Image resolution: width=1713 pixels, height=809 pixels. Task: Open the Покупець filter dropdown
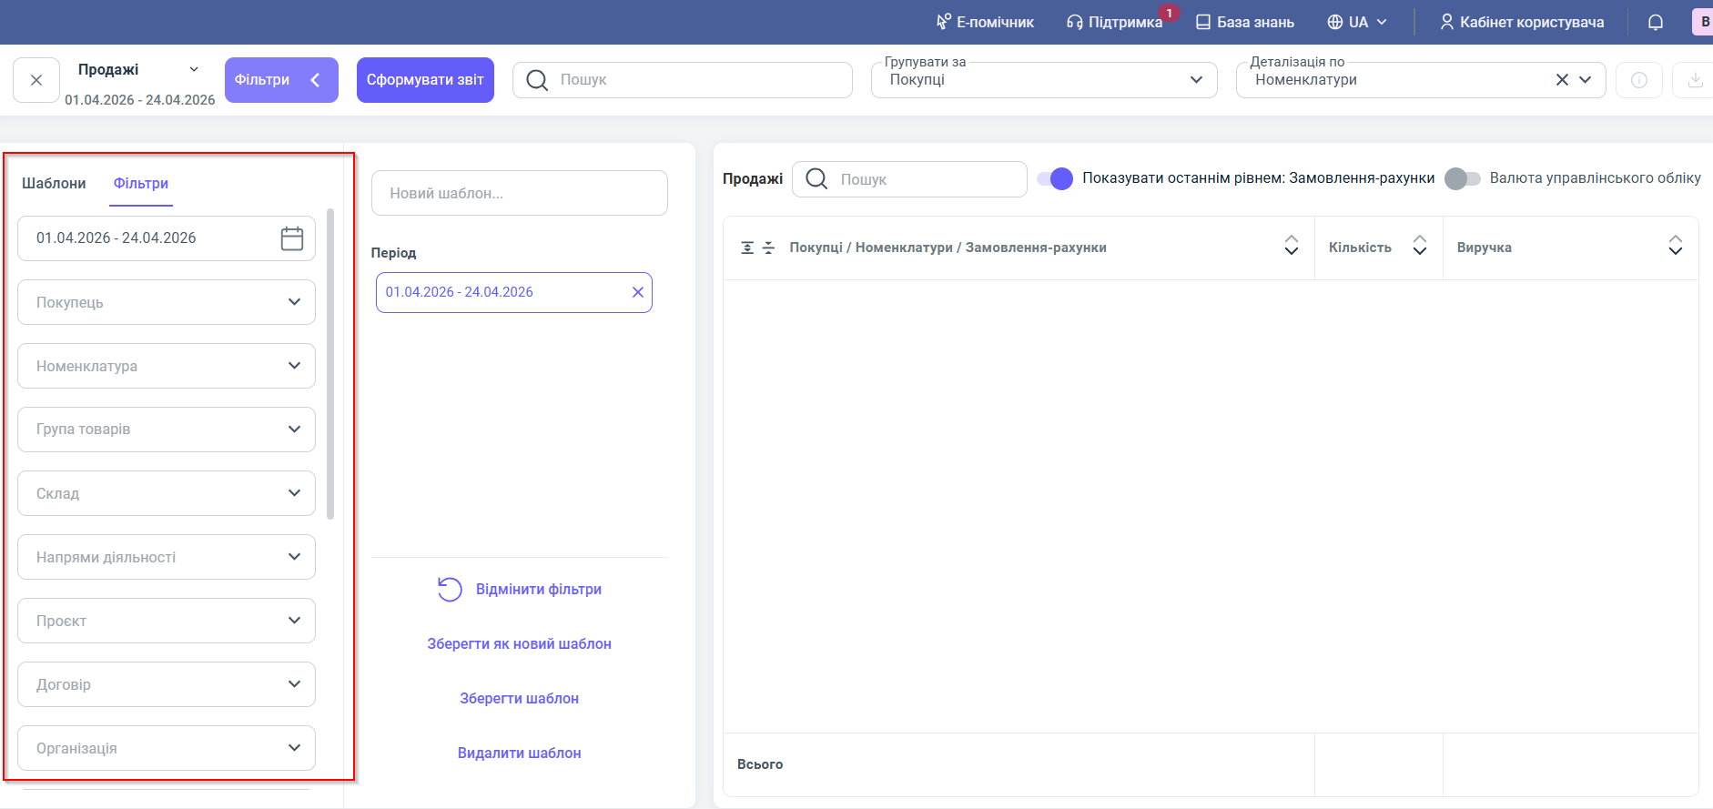tap(167, 302)
